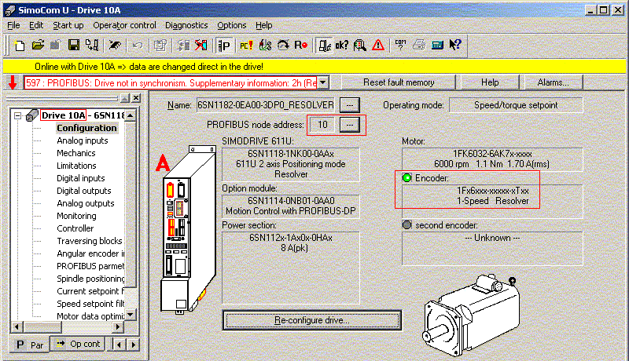Click the ... button beside PROFIBUS address
The image size is (629, 361).
click(x=350, y=125)
